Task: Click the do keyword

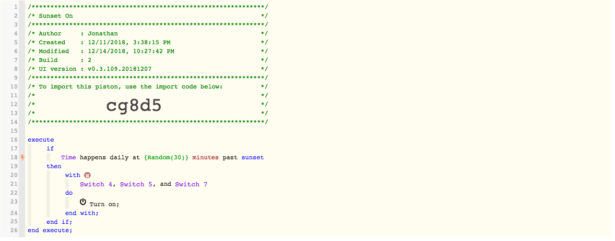Action: pyautogui.click(x=68, y=193)
